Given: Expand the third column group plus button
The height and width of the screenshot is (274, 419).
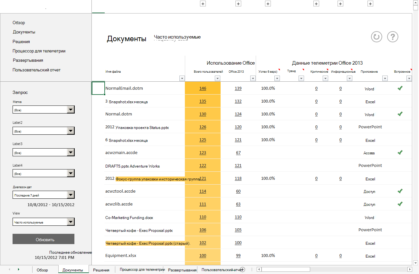Looking at the screenshot, I should (268, 4).
